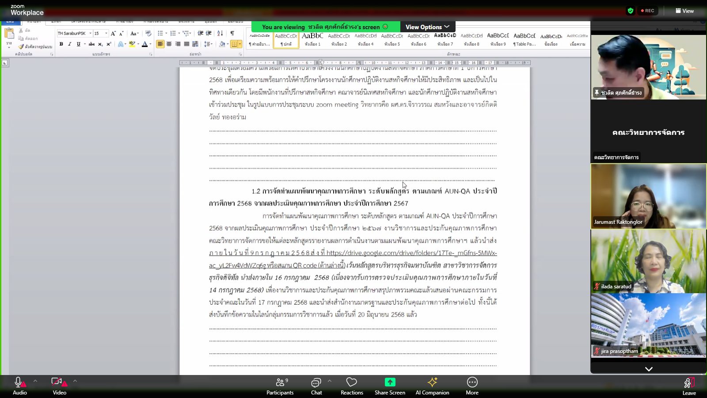Open the text highlight color swatch
This screenshot has width=707, height=398.
pos(131,44)
